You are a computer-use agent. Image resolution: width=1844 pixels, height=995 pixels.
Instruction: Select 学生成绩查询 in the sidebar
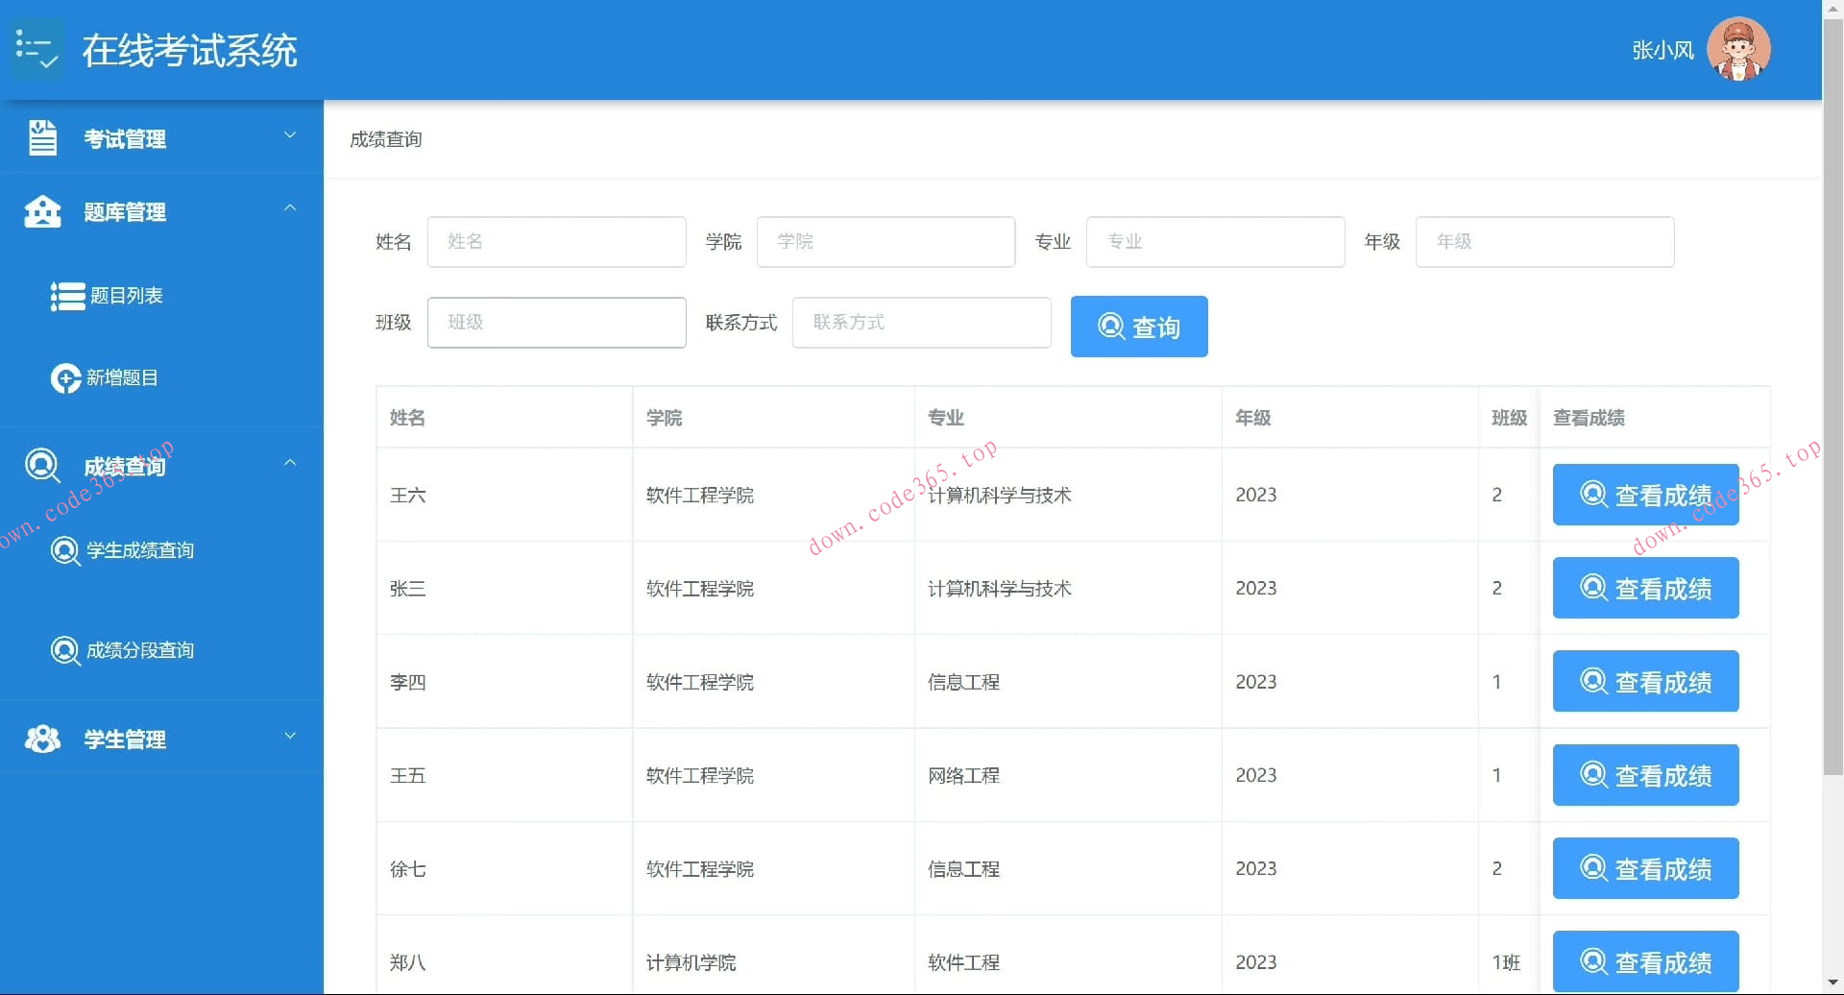coord(139,550)
